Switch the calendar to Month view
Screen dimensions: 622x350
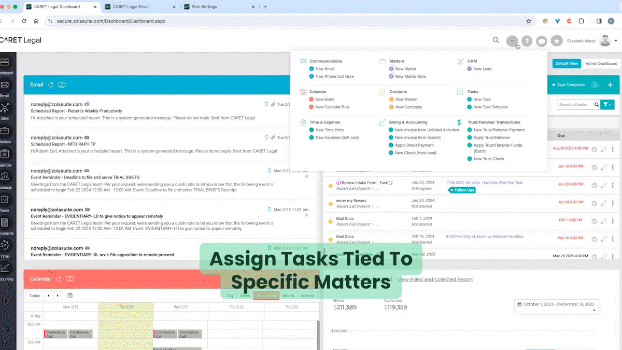[288, 296]
